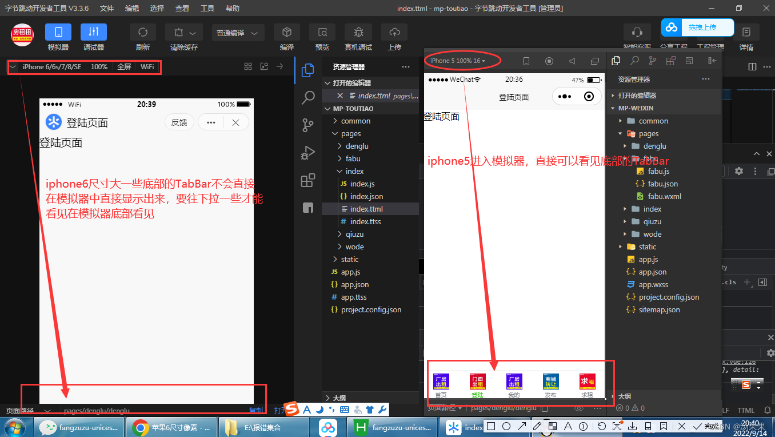Collapse the MP-TOUTIAO project section

tap(370, 108)
